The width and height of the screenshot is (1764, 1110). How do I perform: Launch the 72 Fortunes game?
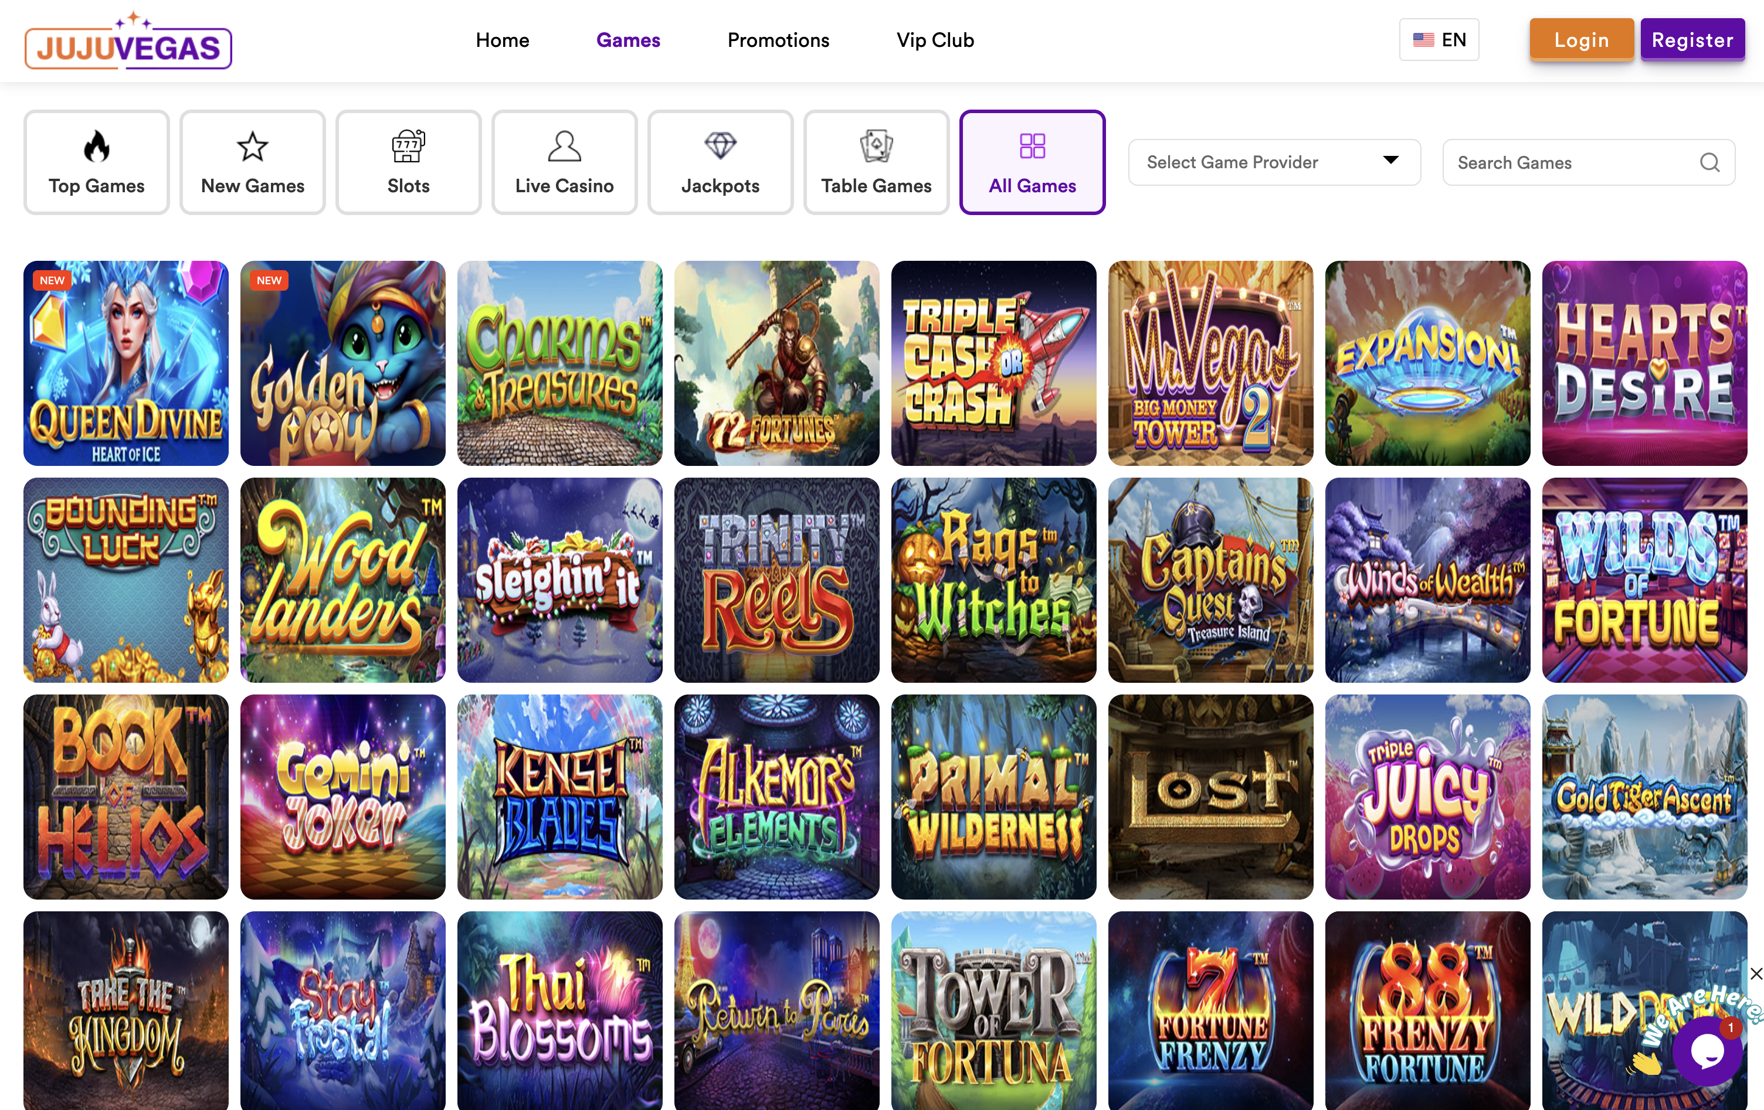(x=776, y=363)
